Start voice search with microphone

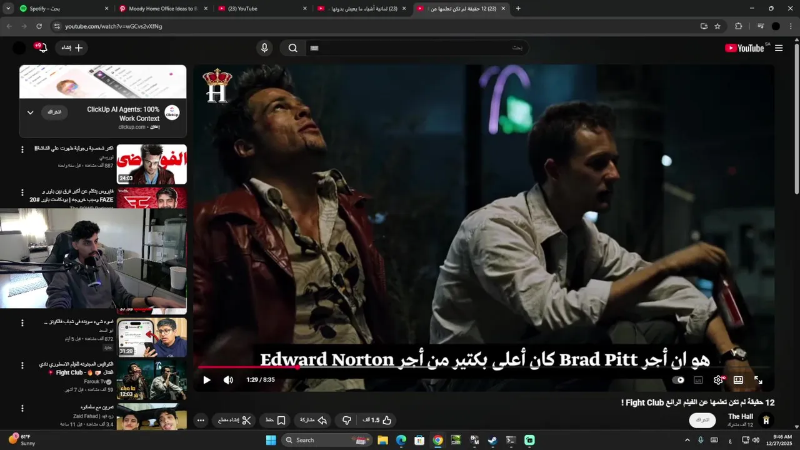click(x=264, y=48)
